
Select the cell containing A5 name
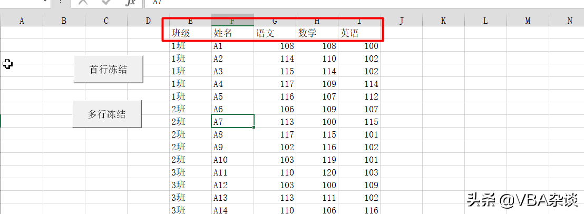tap(232, 96)
